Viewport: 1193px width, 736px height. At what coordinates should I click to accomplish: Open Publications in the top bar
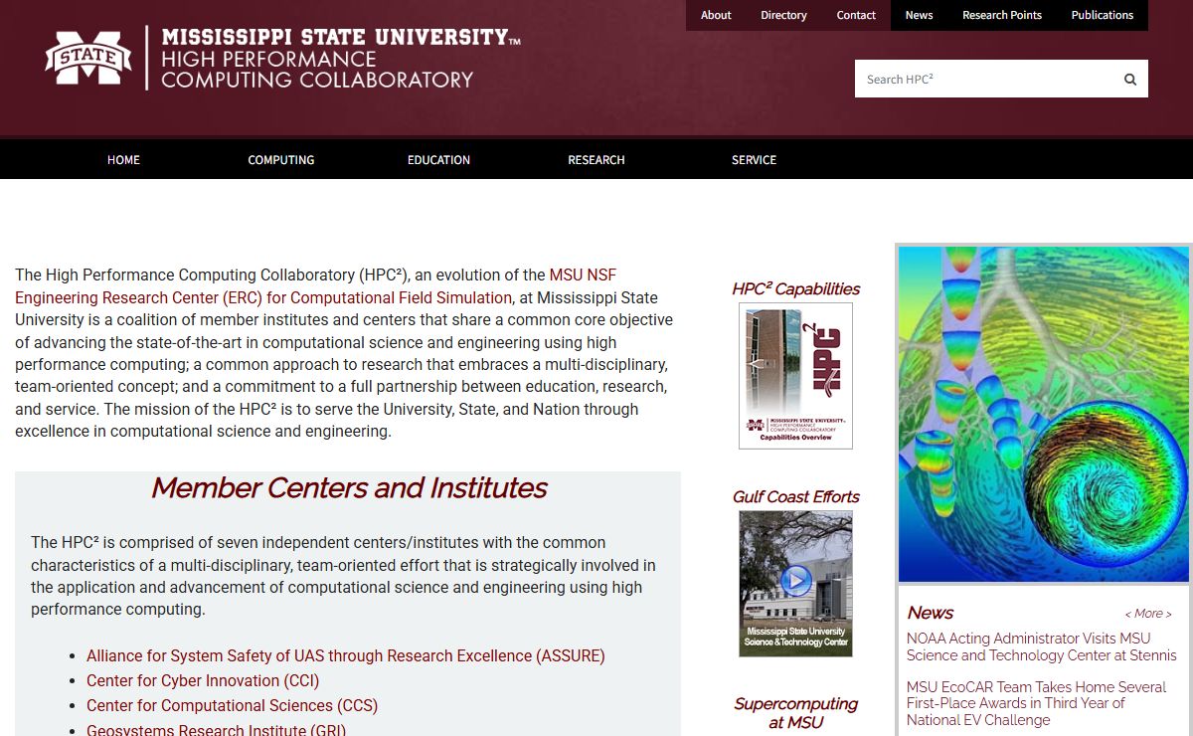[x=1103, y=15]
